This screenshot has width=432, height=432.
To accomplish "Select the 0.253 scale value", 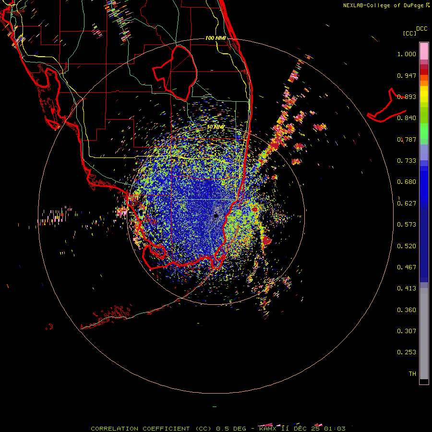I will (x=407, y=352).
